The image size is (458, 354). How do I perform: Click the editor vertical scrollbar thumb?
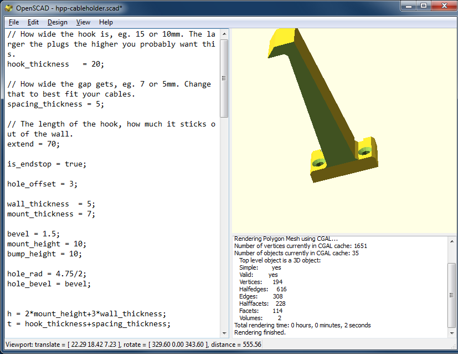pyautogui.click(x=224, y=78)
